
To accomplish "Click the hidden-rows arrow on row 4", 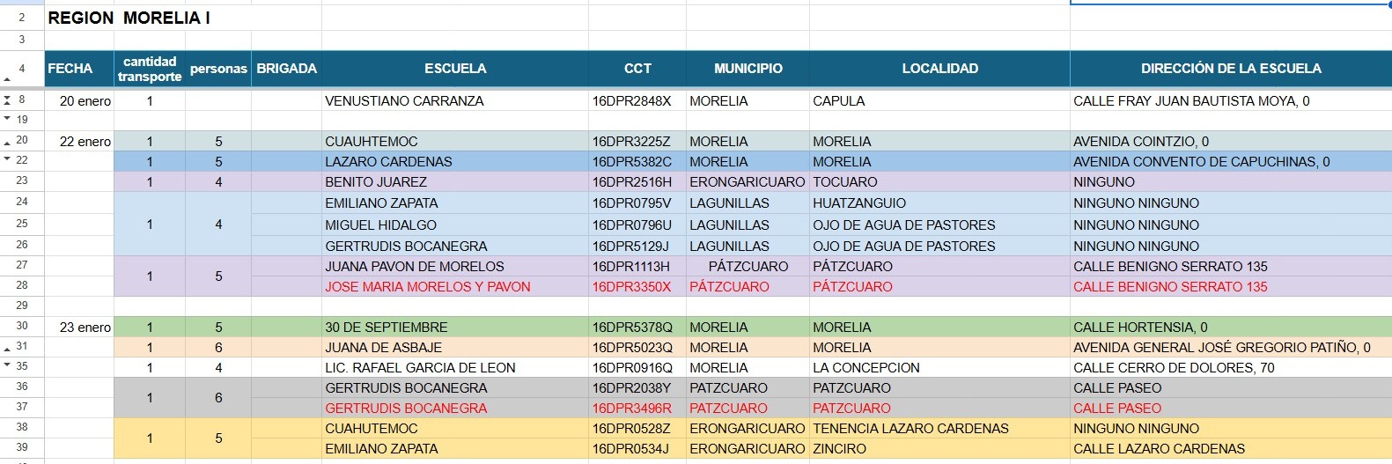I will 7,80.
